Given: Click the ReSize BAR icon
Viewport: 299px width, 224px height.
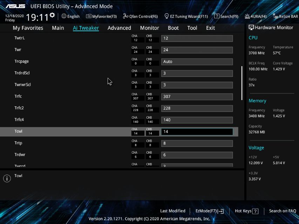Looking at the screenshot, I should point(276,16).
